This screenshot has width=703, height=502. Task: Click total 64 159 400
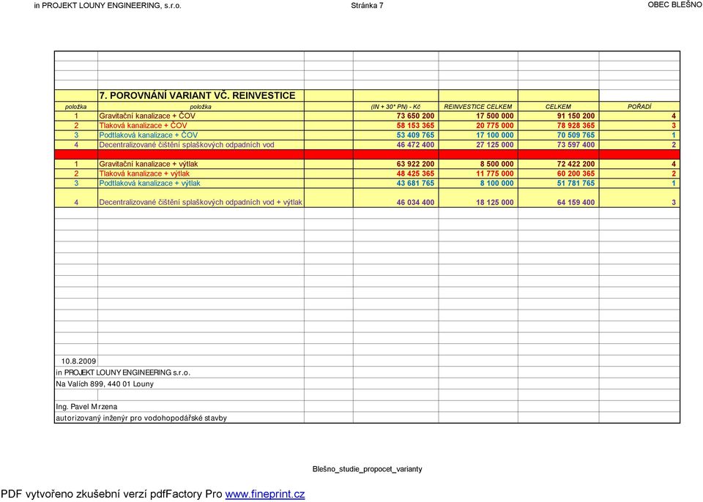coord(576,203)
